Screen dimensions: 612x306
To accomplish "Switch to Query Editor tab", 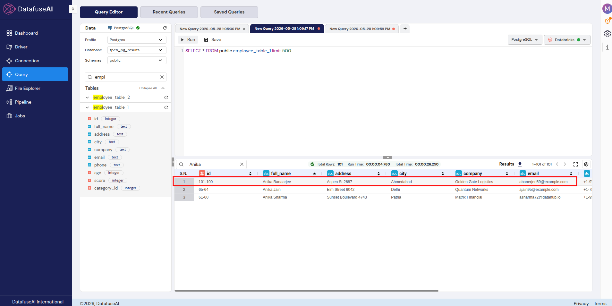I will [x=109, y=12].
